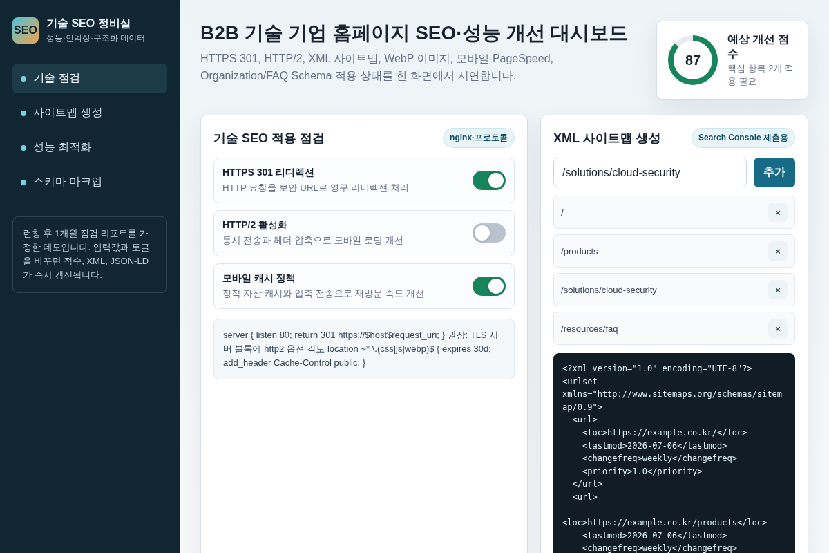
Task: Open 스키마 마크업 section
Action: tap(90, 182)
